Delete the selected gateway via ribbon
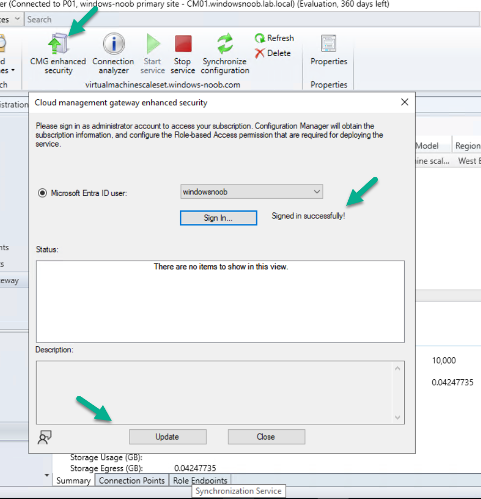The width and height of the screenshot is (481, 499). (x=273, y=53)
